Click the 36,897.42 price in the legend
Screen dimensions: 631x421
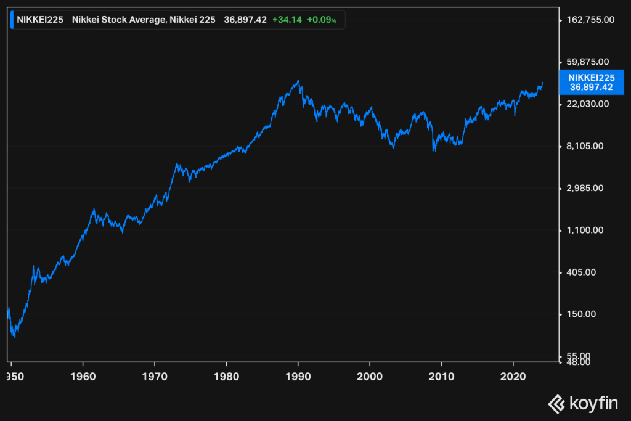(x=246, y=20)
